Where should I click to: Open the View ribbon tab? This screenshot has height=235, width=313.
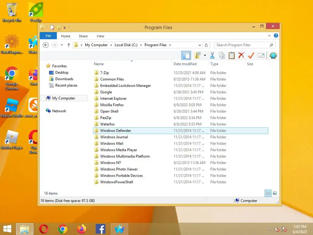click(x=100, y=36)
